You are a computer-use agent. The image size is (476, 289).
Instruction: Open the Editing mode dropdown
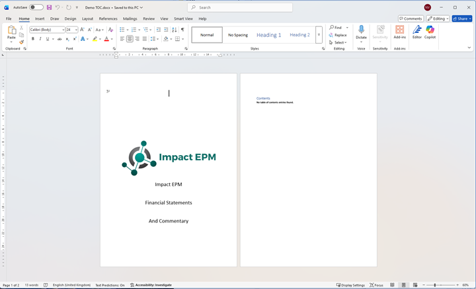pos(438,18)
